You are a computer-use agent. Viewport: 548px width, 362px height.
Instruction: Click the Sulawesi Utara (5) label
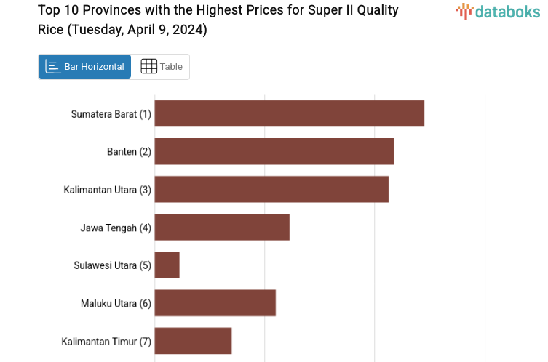coord(112,265)
